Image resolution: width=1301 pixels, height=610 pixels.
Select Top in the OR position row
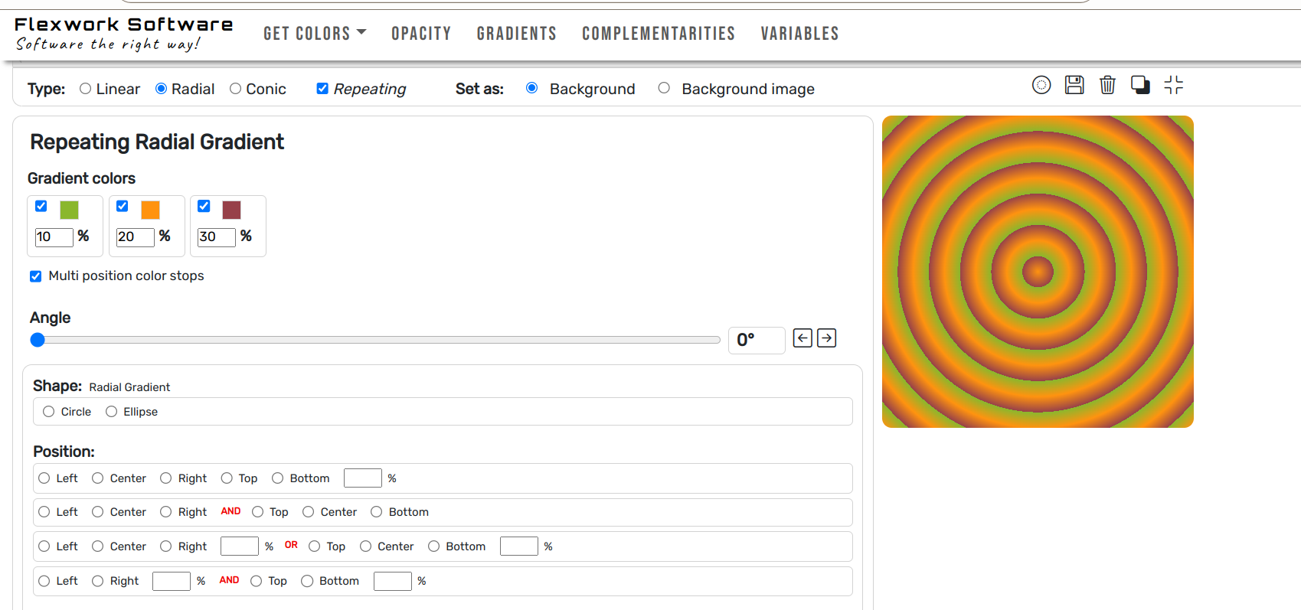pos(314,546)
